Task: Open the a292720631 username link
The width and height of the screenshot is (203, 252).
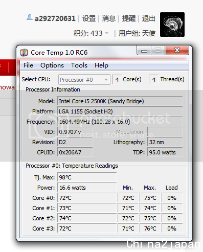Action: coord(55,18)
